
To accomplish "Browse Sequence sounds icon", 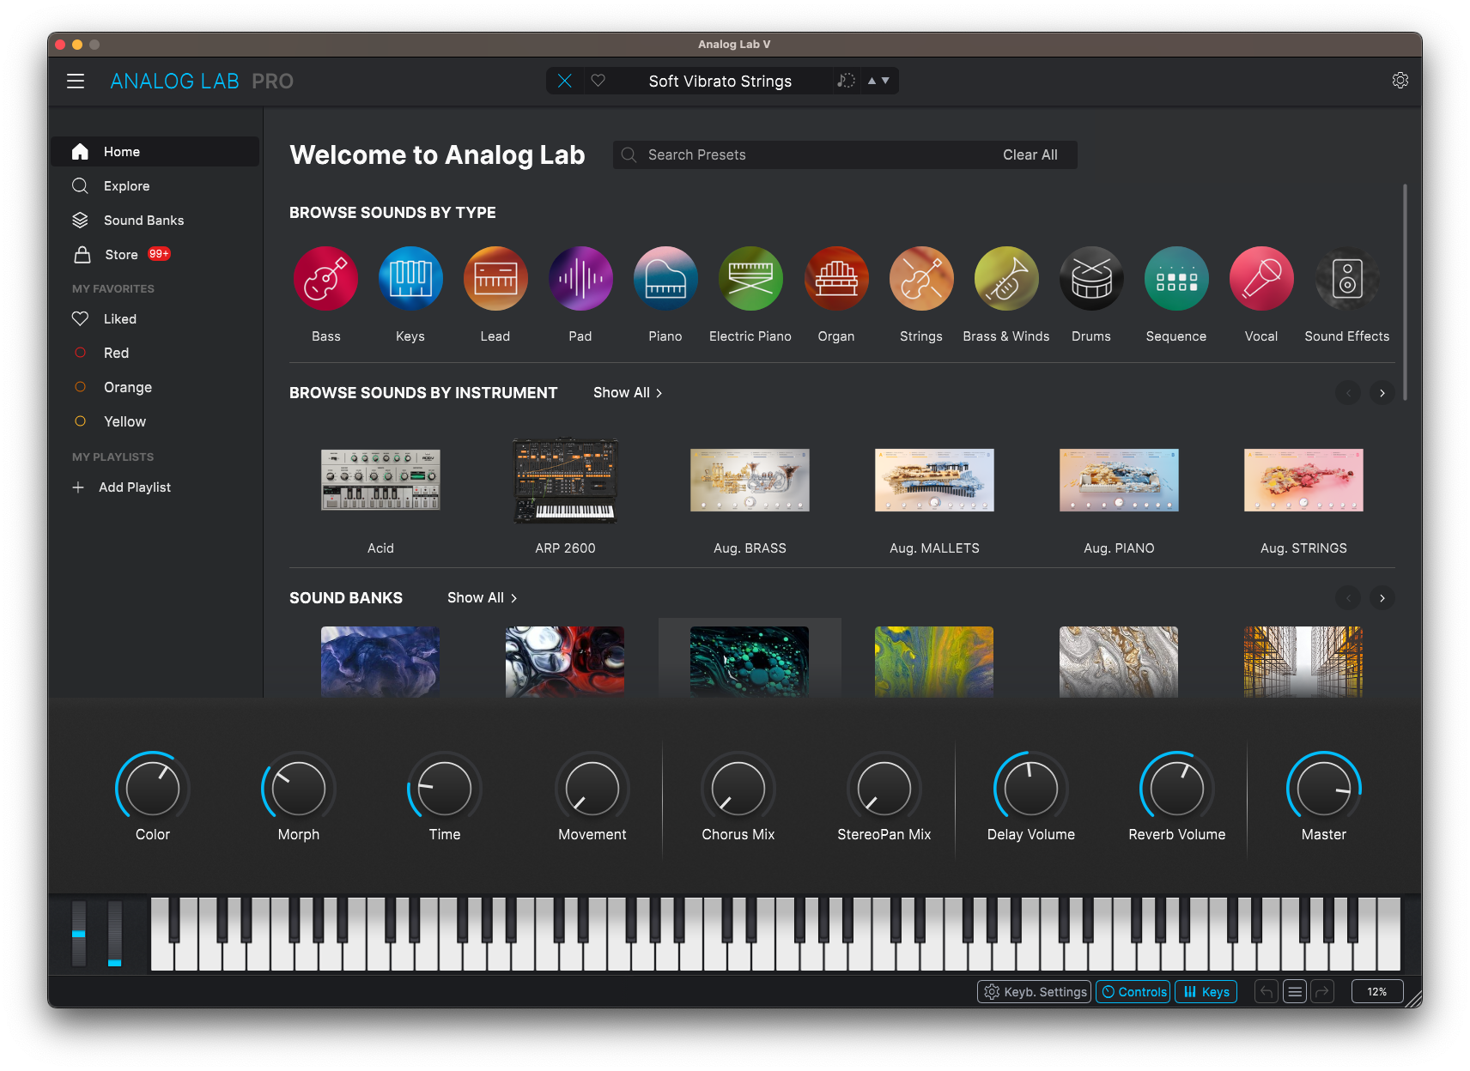I will pyautogui.click(x=1176, y=279).
